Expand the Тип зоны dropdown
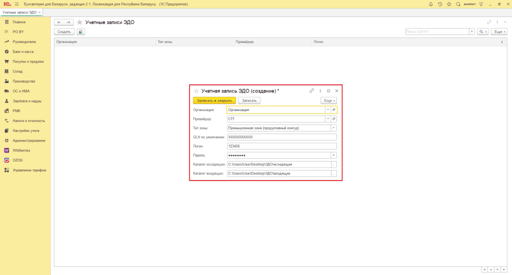 pyautogui.click(x=333, y=128)
